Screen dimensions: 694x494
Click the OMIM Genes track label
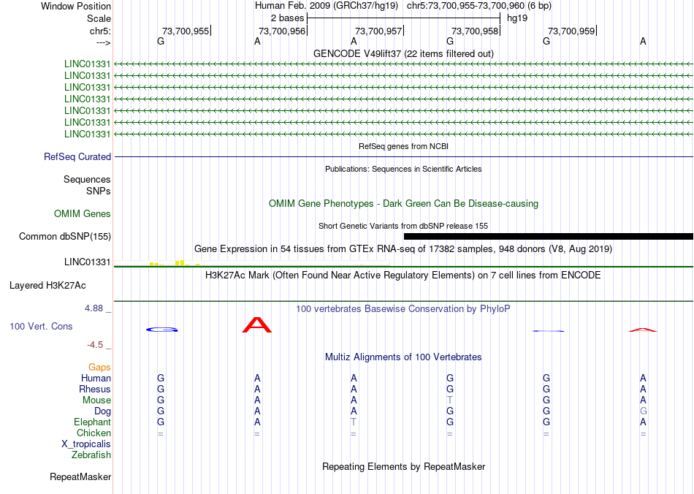click(x=82, y=214)
